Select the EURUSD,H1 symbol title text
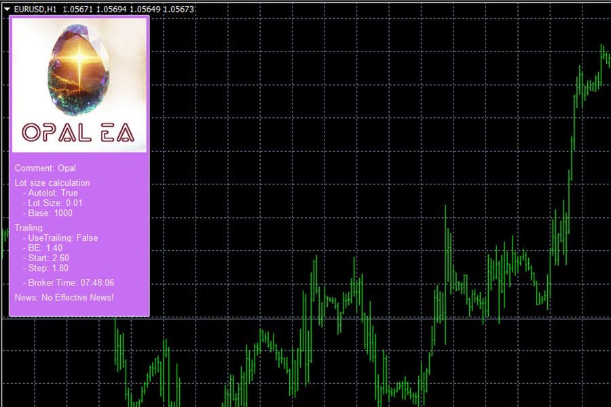The image size is (611, 407). click(35, 9)
